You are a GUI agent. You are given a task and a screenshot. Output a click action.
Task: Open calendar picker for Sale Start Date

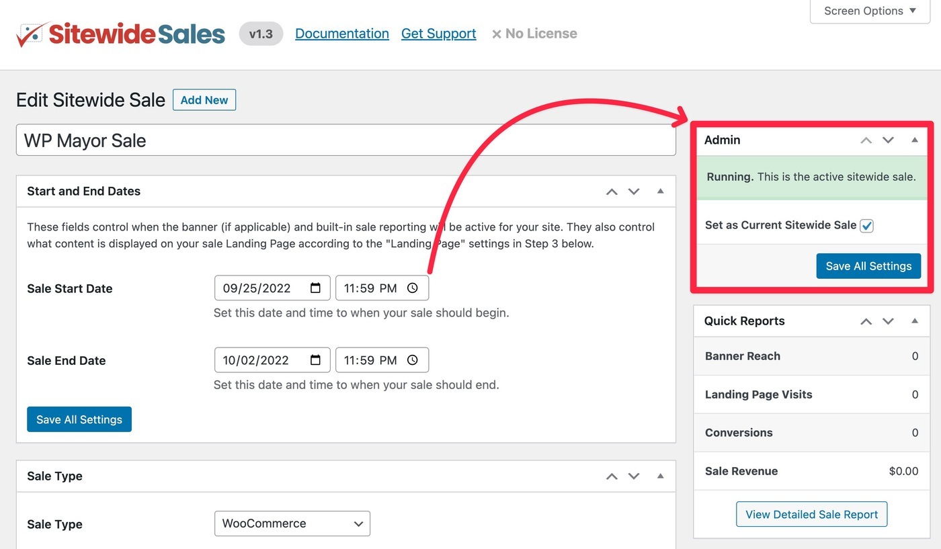tap(315, 288)
